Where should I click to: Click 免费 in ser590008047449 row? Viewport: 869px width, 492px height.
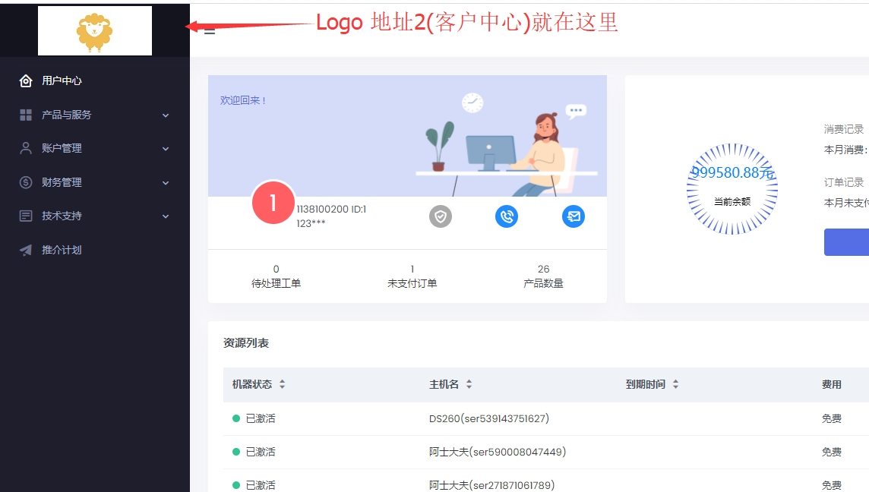pos(831,452)
